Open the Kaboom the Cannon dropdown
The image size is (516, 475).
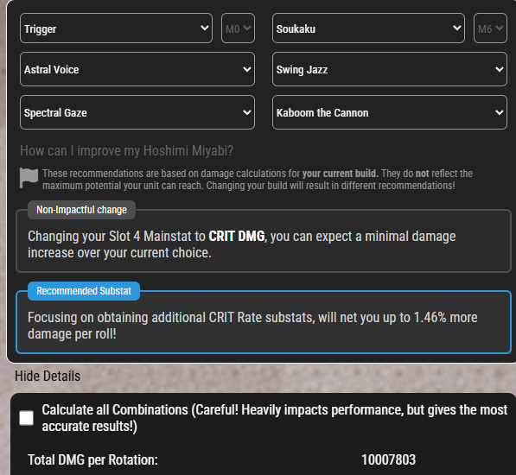click(390, 112)
